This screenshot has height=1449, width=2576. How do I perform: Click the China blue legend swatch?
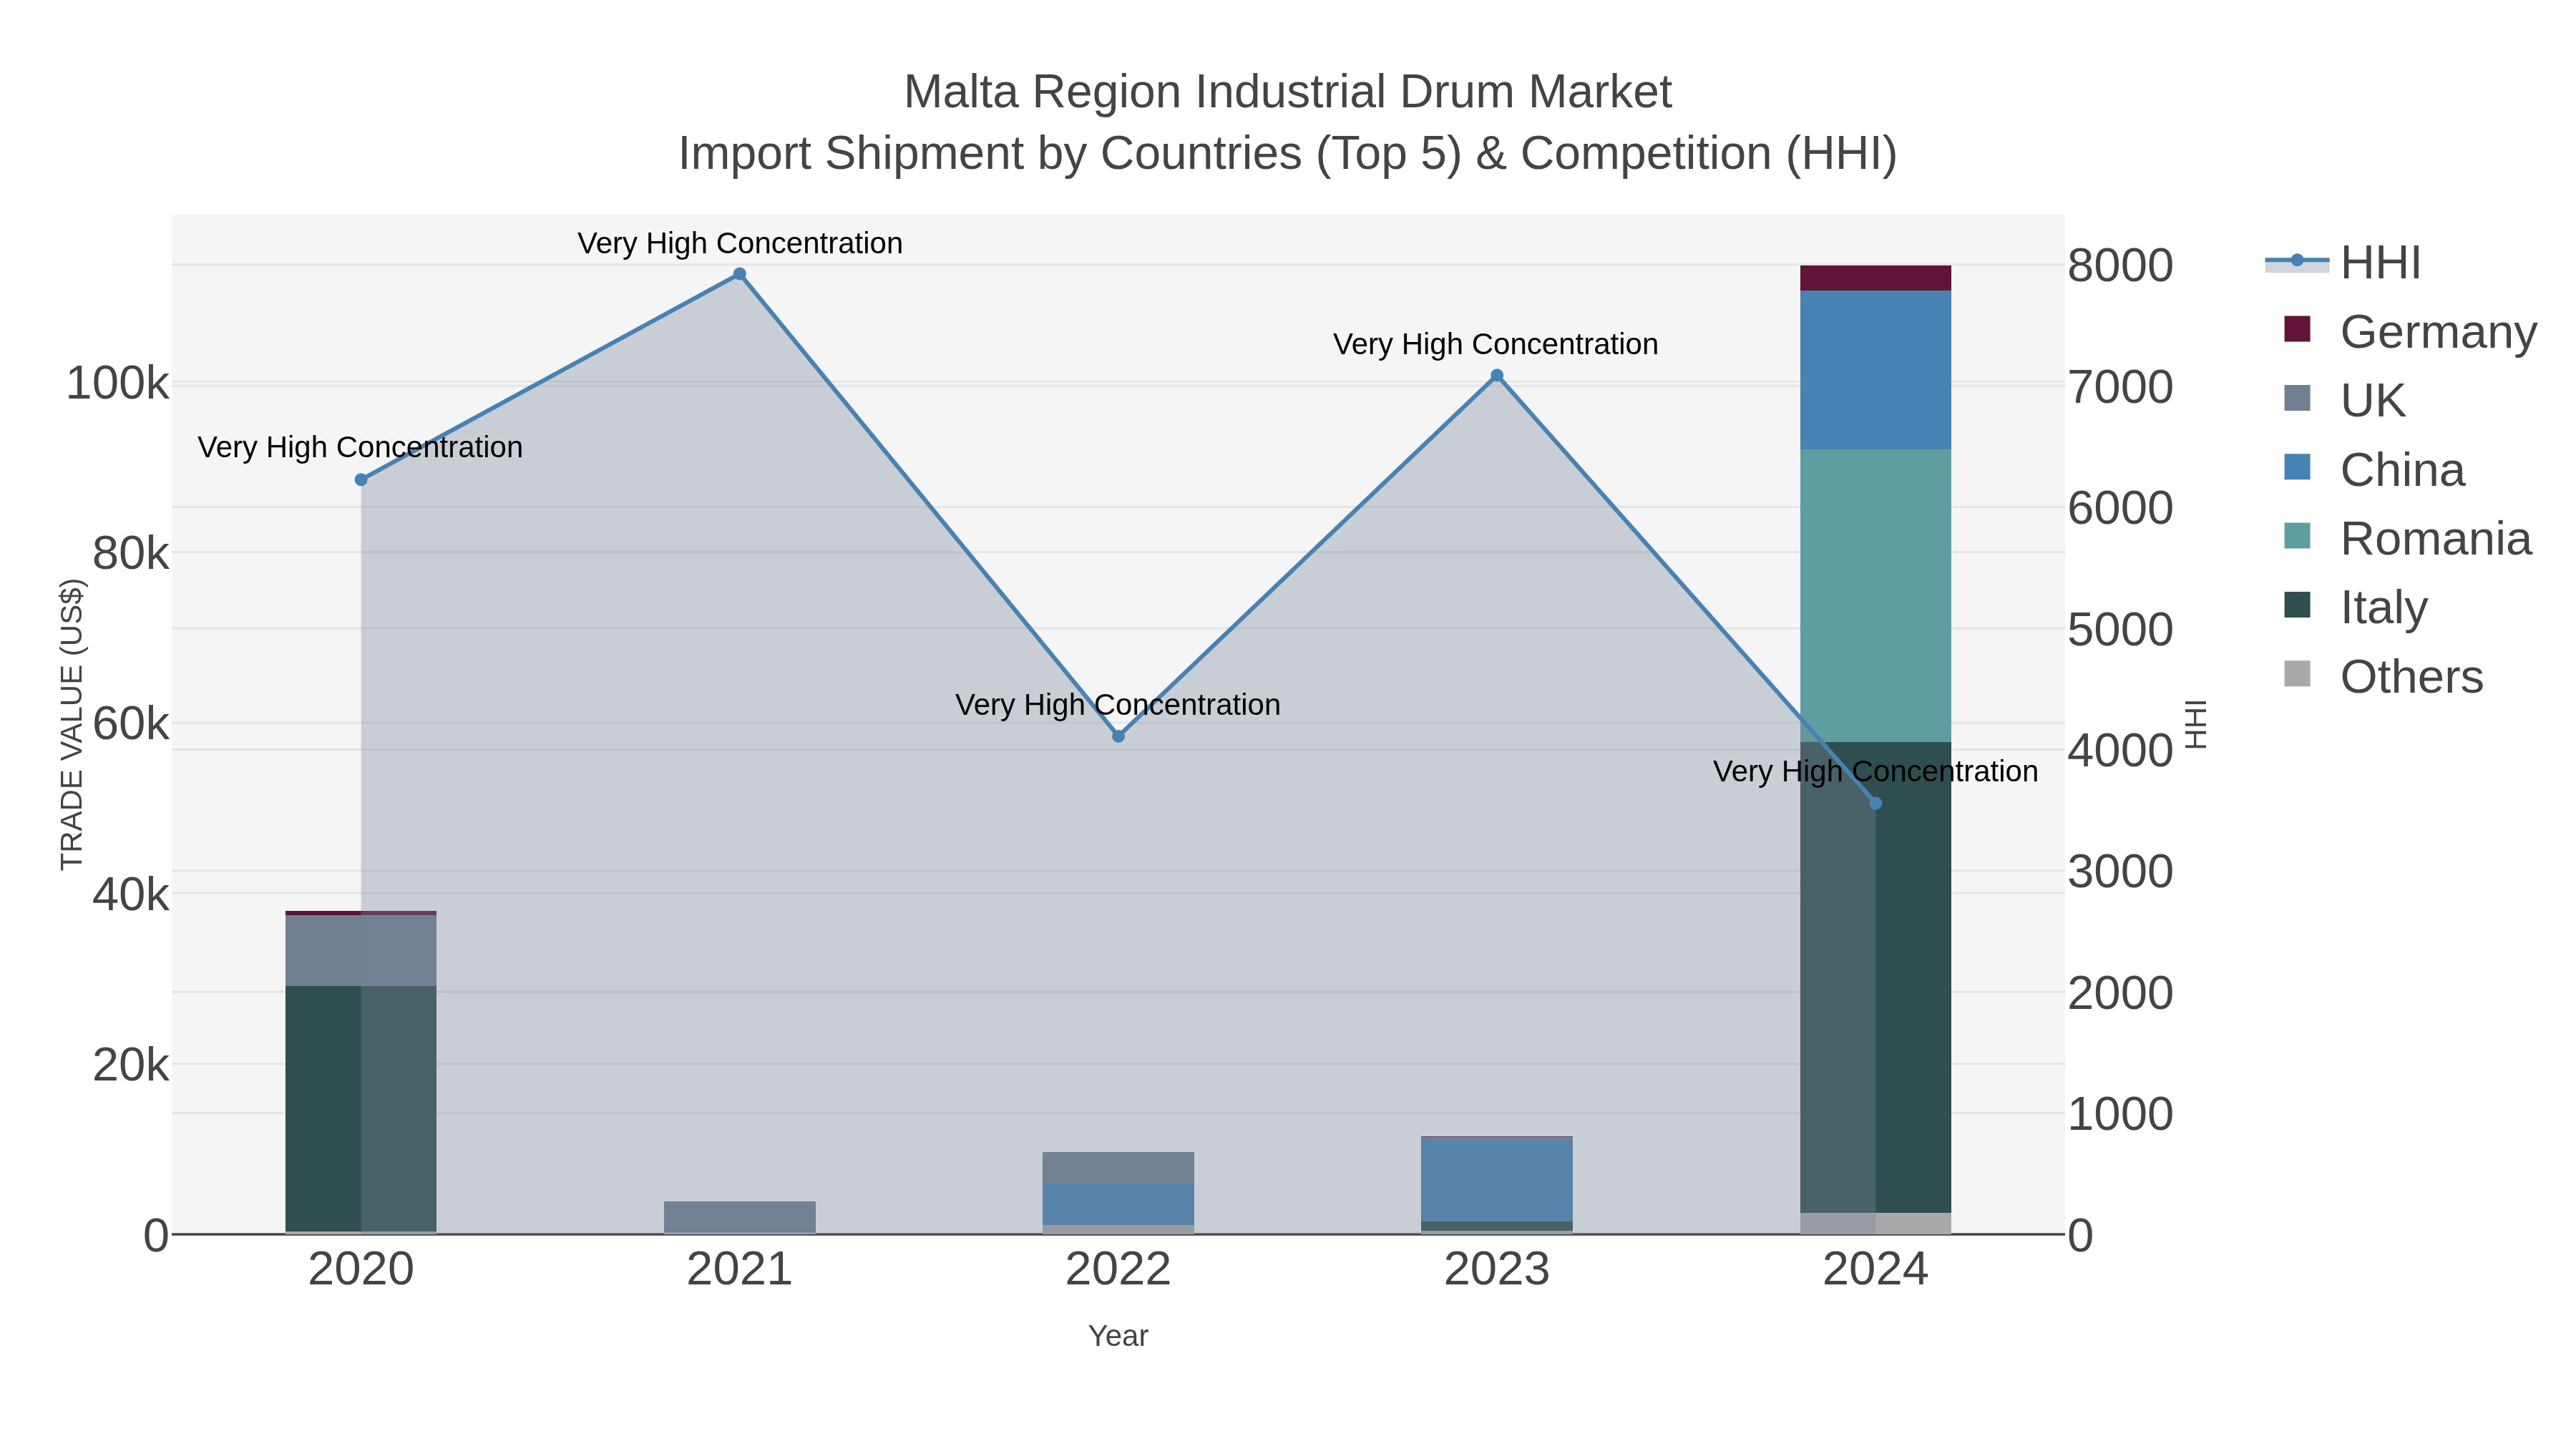tap(2298, 467)
